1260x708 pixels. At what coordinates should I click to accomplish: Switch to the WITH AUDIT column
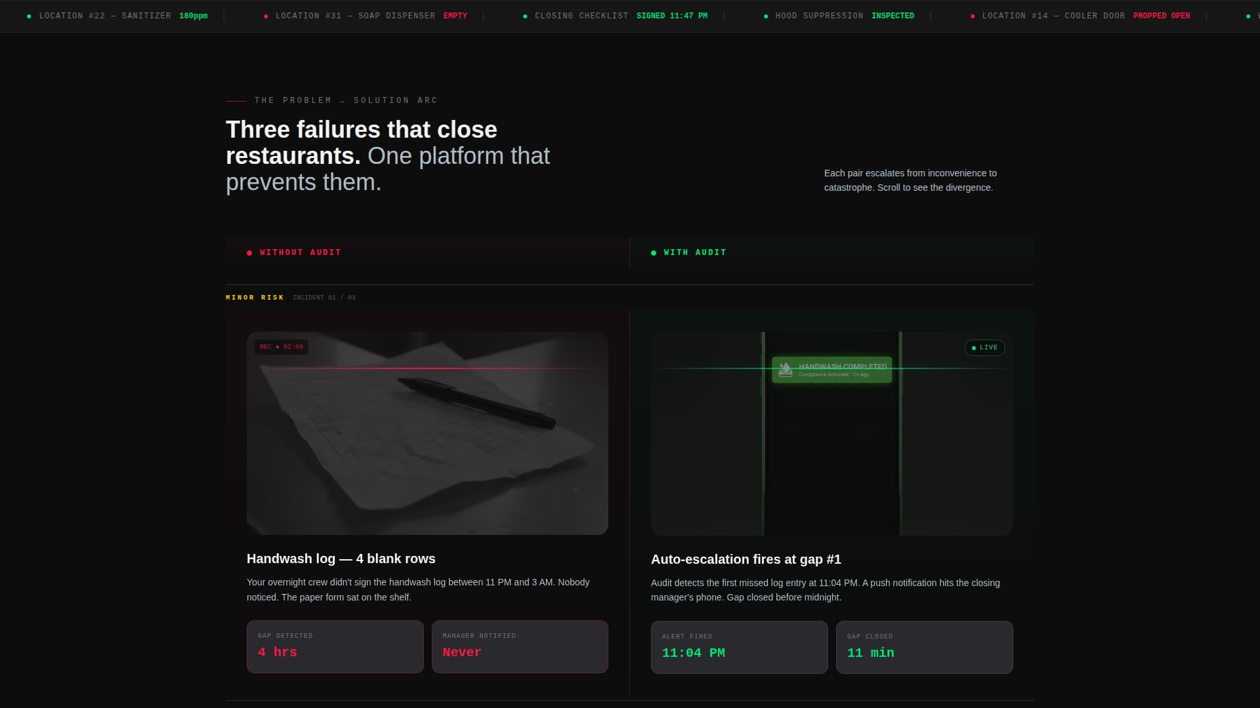click(694, 252)
